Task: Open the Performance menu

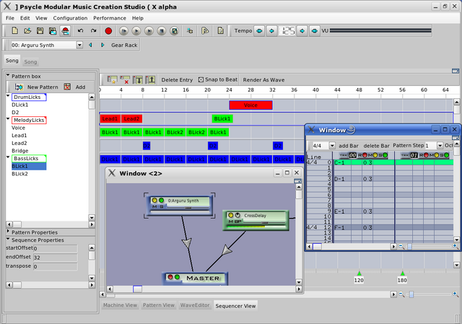Action: pos(110,18)
